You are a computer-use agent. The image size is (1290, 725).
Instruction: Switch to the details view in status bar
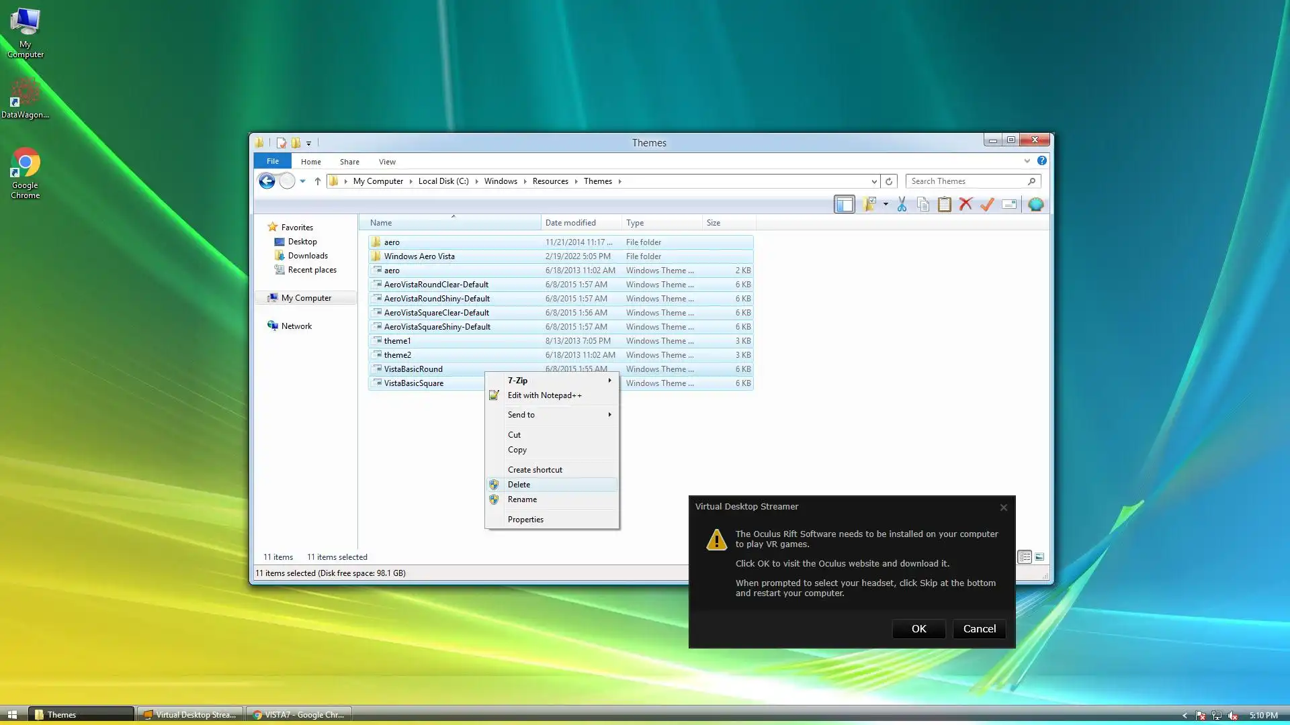point(1025,557)
